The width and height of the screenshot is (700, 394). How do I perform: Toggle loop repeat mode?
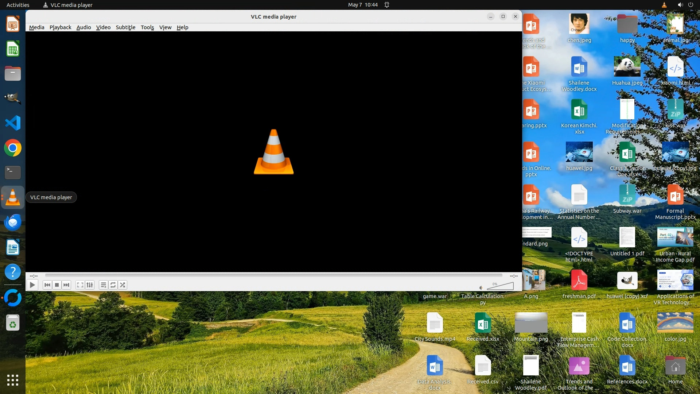113,285
